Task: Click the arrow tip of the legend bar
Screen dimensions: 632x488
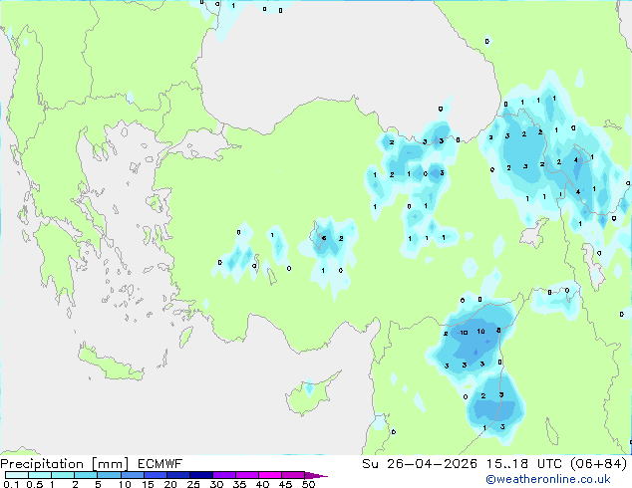Action: tap(323, 476)
